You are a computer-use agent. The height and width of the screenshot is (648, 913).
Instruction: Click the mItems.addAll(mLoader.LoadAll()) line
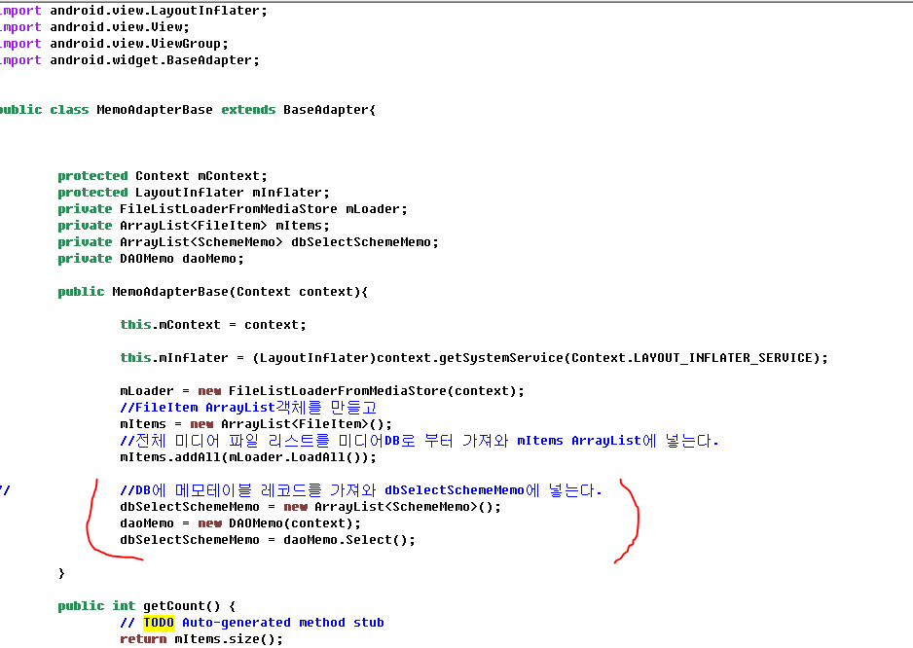pos(248,457)
